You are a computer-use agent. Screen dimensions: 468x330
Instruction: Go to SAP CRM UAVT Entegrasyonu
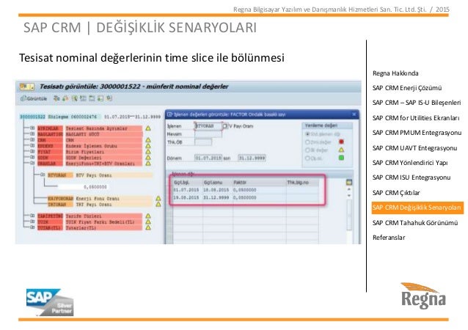[414, 148]
